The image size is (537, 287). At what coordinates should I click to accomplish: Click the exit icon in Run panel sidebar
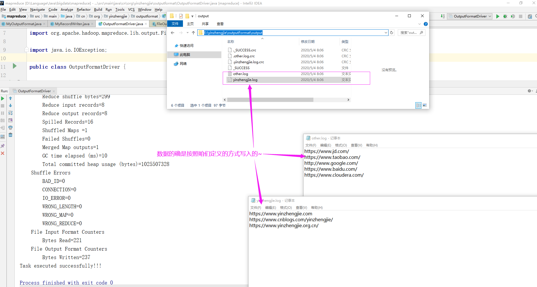pyautogui.click(x=3, y=128)
